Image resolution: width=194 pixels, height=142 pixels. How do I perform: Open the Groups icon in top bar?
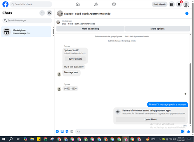[114, 4]
